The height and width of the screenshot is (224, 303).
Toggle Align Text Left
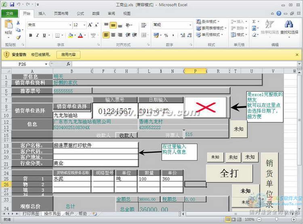(x=106, y=35)
